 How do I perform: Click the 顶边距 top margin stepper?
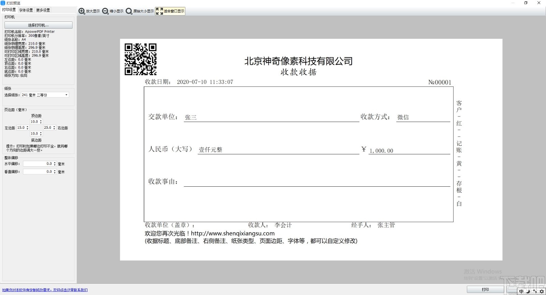tap(36, 122)
